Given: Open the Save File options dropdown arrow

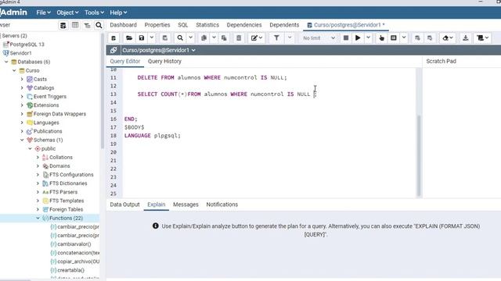Looking at the screenshot, I should (152, 38).
